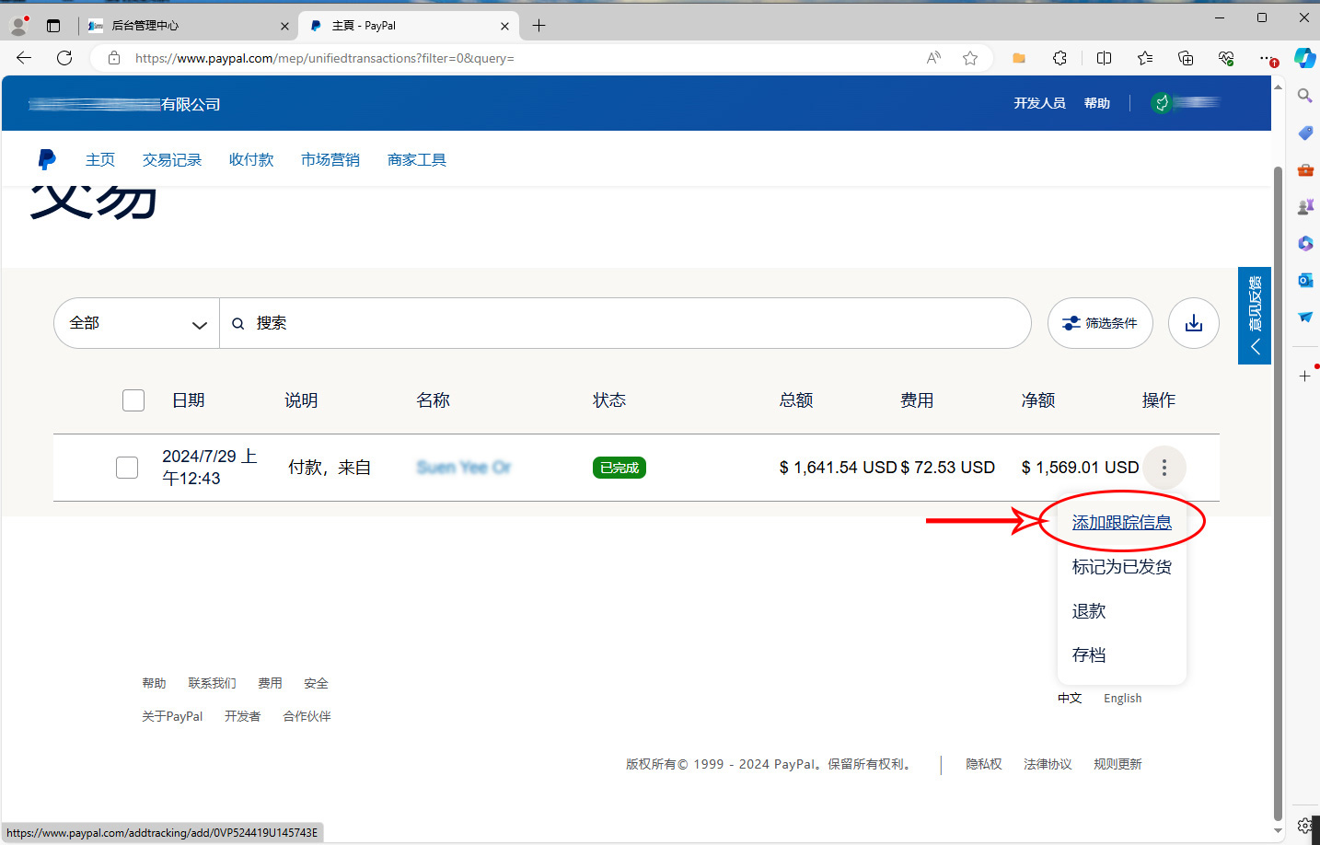The image size is (1320, 845).
Task: Click the page vertical scrollbar
Action: [x=1278, y=492]
